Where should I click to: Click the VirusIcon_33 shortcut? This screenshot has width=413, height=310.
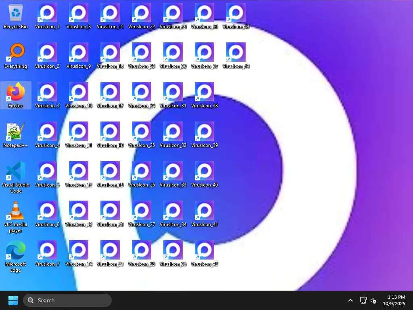point(173,174)
